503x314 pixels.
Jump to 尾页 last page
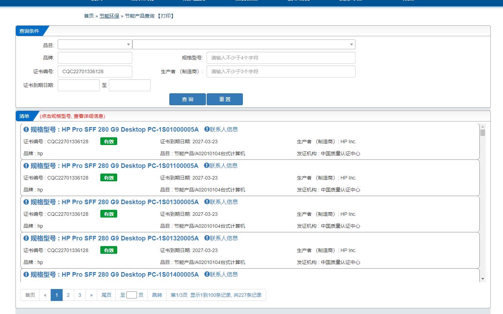[106, 295]
